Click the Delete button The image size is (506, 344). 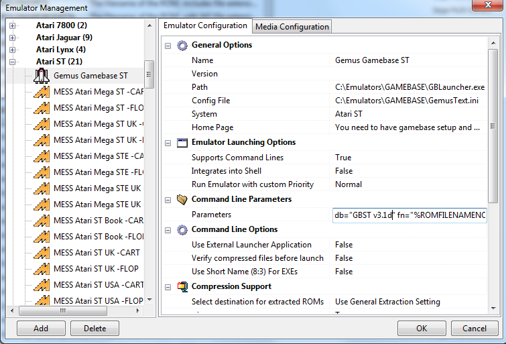pos(95,328)
